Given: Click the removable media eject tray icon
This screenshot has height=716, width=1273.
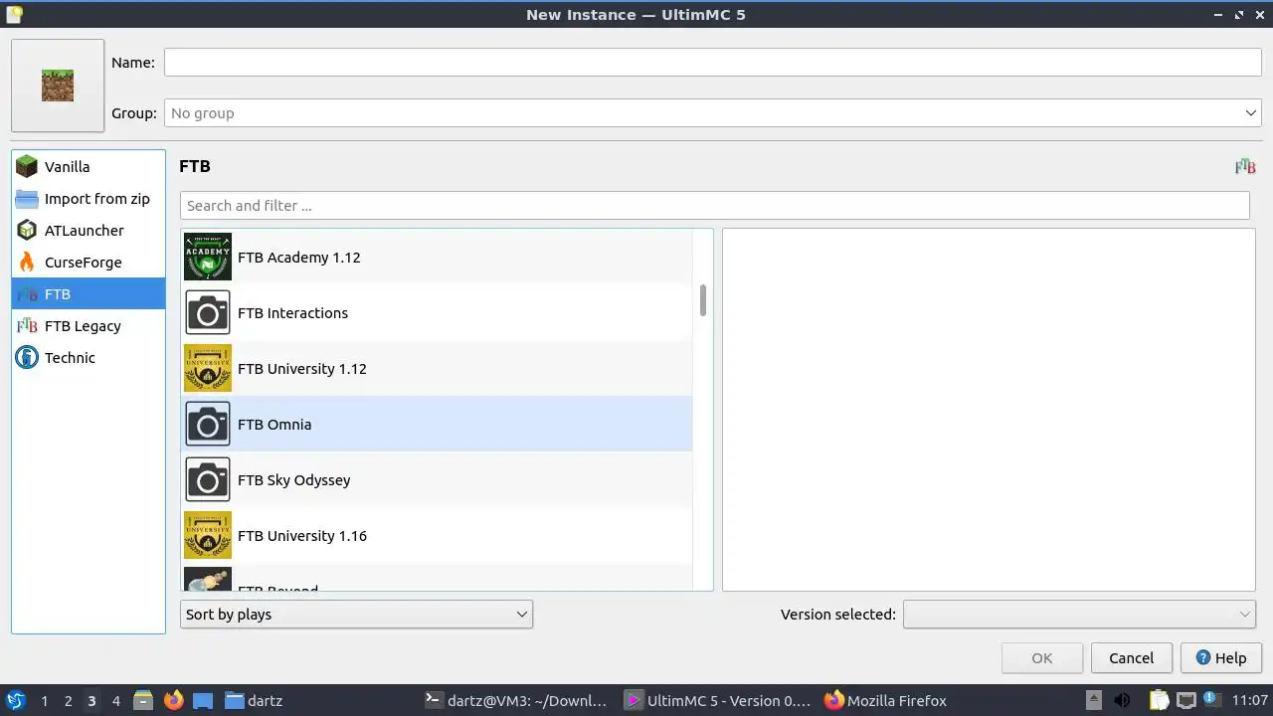Looking at the screenshot, I should (1093, 700).
